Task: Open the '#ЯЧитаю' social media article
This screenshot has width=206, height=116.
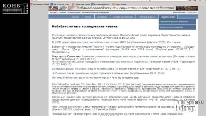Action: (108, 73)
